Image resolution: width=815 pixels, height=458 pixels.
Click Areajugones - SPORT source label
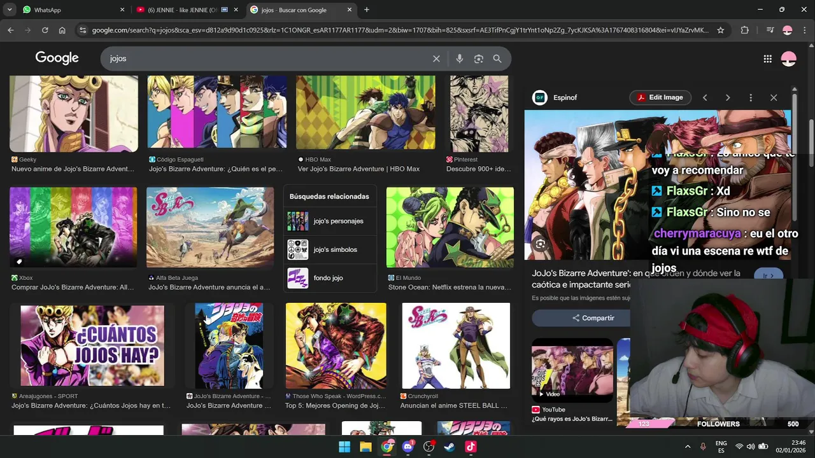click(x=48, y=396)
